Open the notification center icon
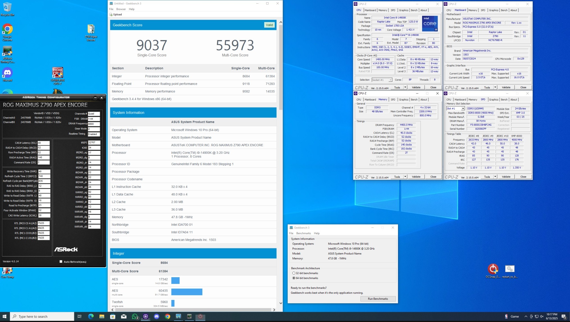Screen dimensions: 570x322 tap(564, 317)
